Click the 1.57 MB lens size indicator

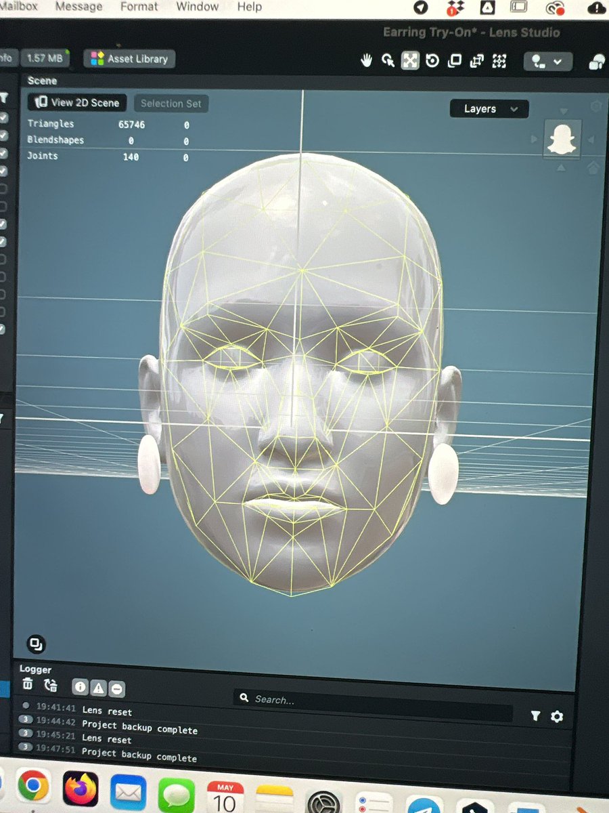(x=45, y=58)
